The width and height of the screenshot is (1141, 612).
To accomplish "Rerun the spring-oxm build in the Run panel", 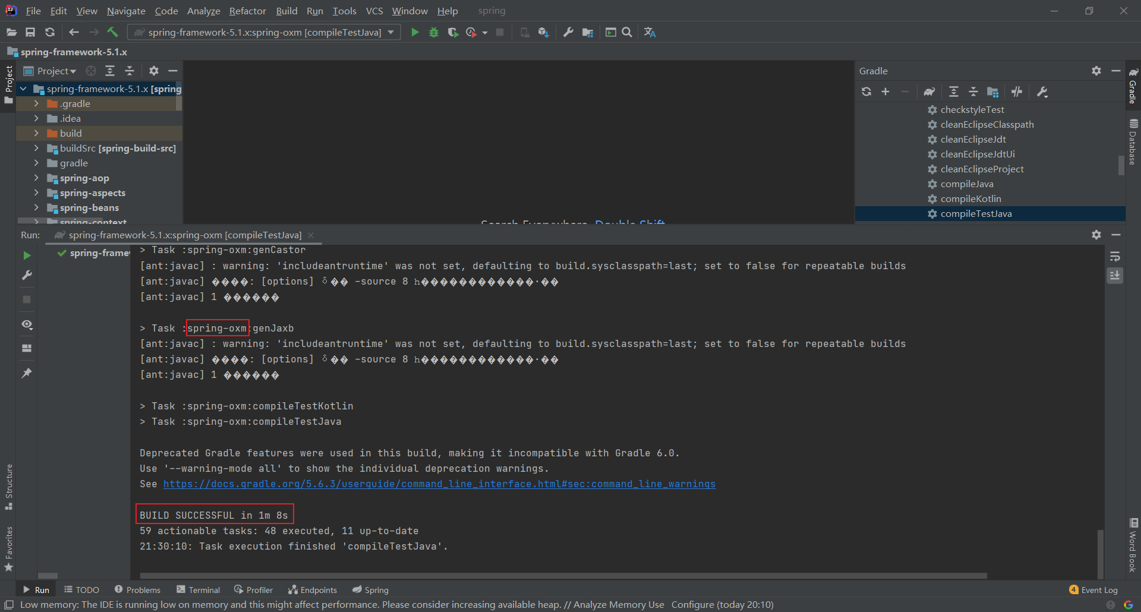I will pos(26,255).
